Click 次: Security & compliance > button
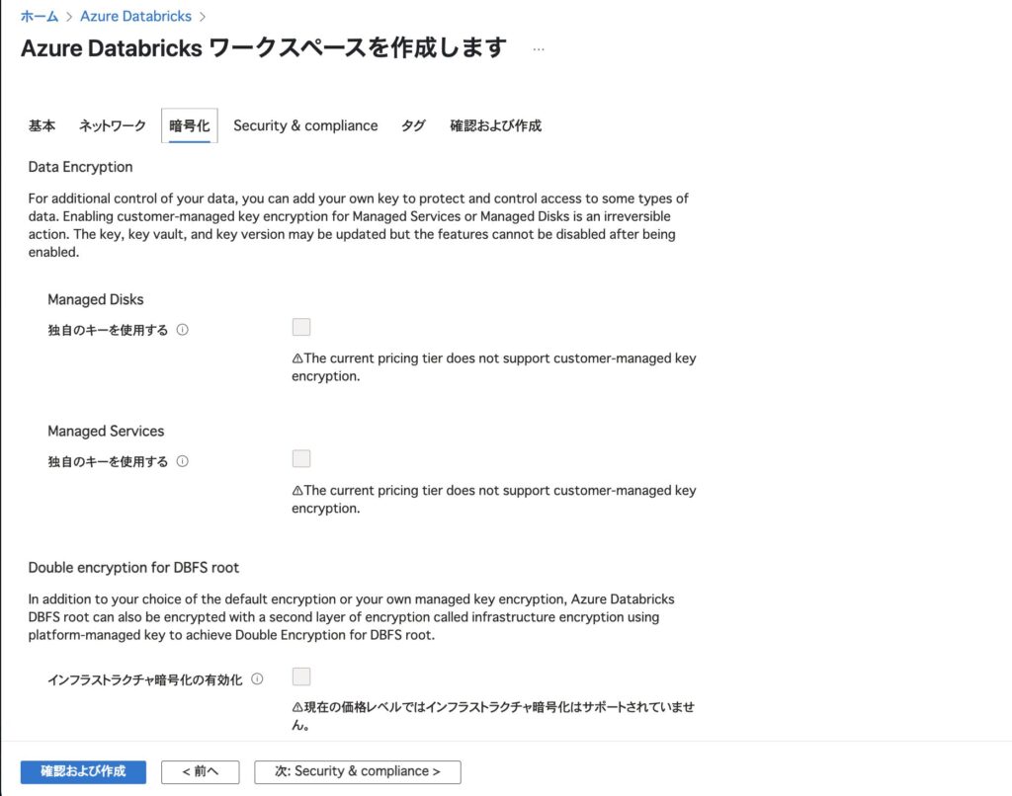1012x796 pixels. pyautogui.click(x=358, y=771)
